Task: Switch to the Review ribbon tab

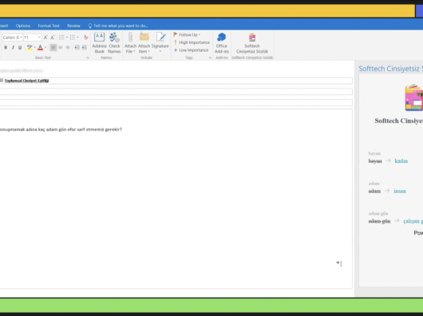Action: [73, 26]
